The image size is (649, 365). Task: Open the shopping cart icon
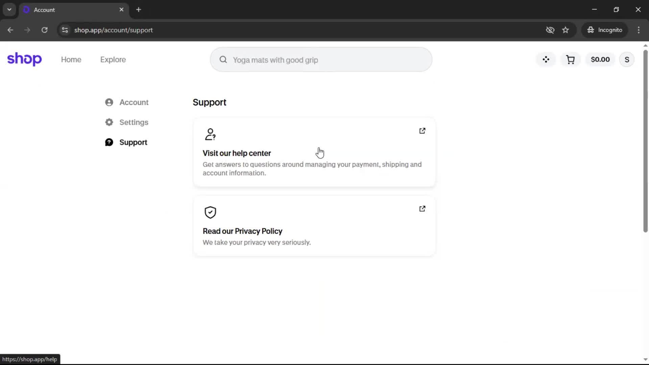click(570, 59)
